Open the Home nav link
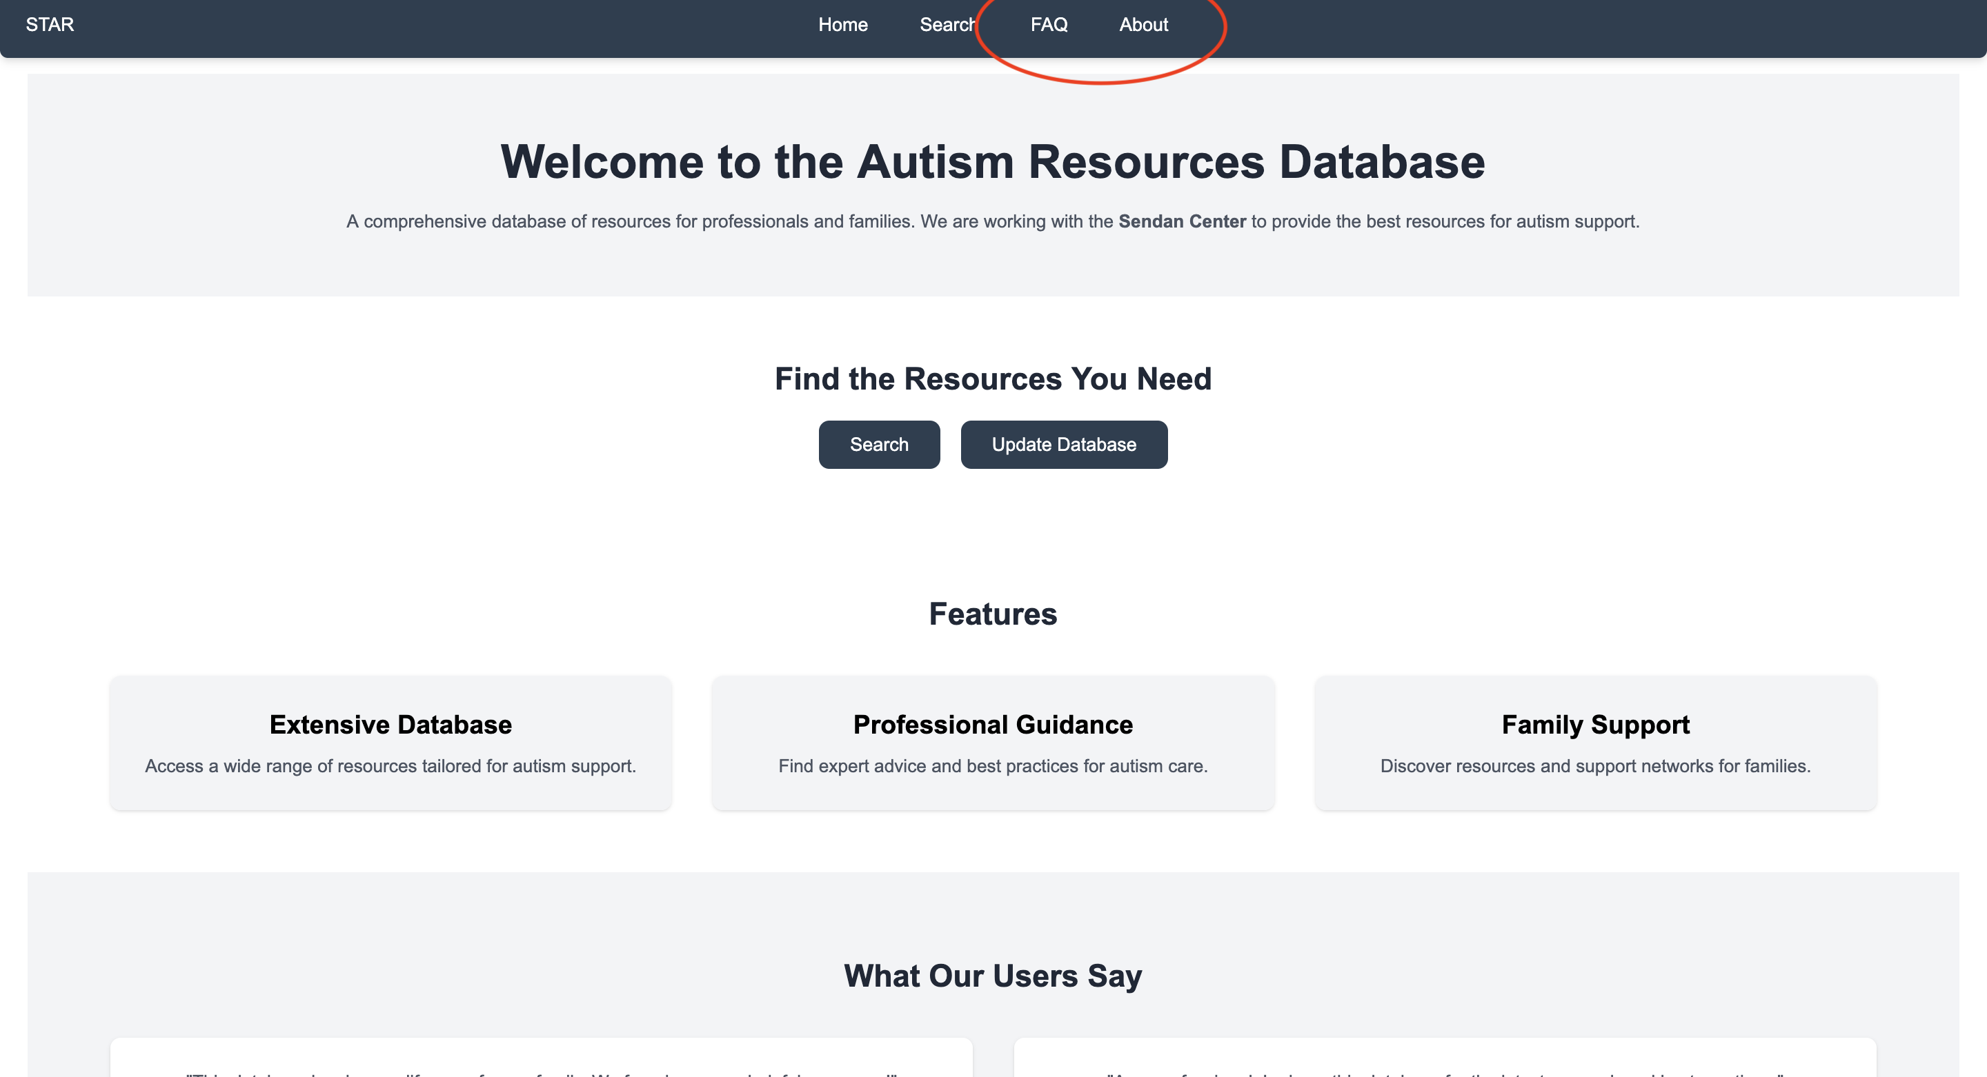 tap(842, 25)
